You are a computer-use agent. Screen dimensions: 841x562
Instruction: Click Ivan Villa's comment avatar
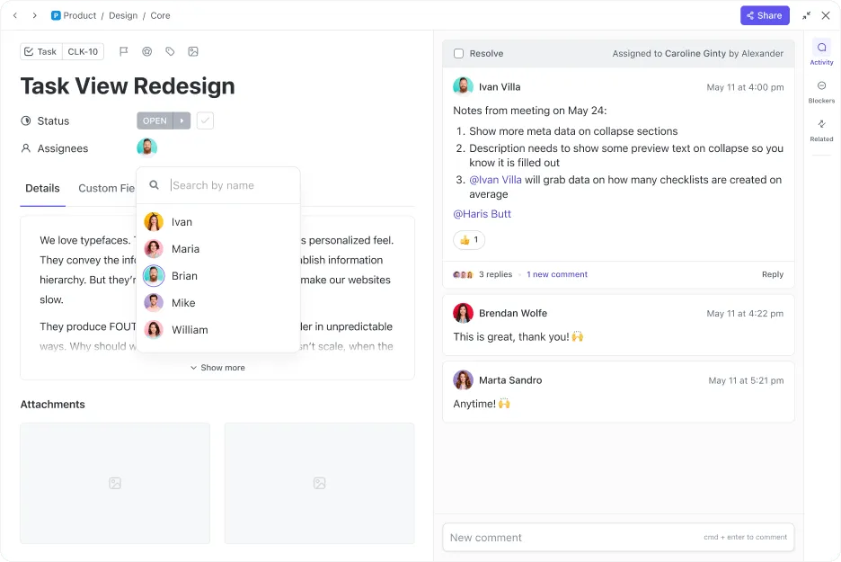click(463, 86)
